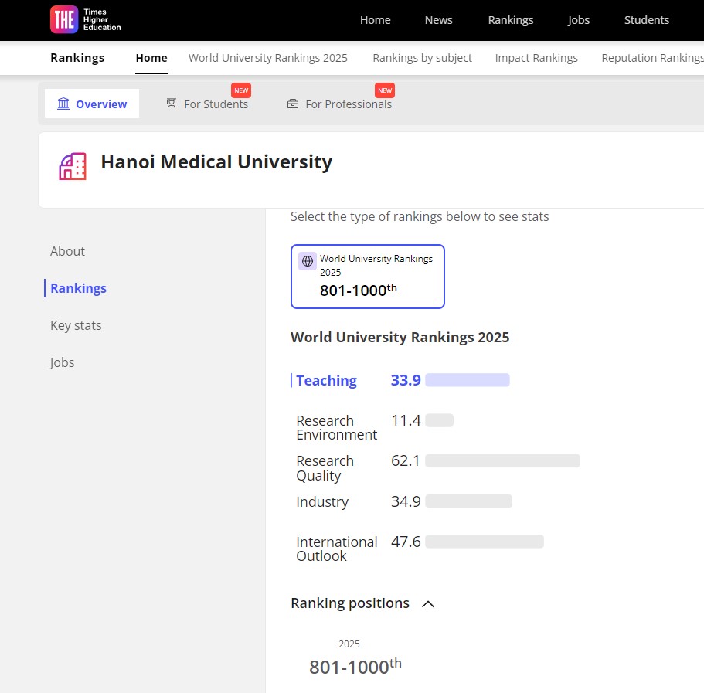Open Students in the top navigation
The width and height of the screenshot is (704, 693).
click(x=647, y=20)
